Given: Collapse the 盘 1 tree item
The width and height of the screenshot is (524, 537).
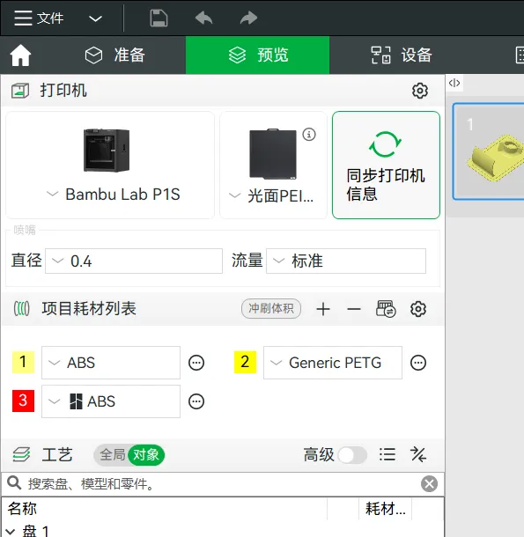Looking at the screenshot, I should (10, 531).
